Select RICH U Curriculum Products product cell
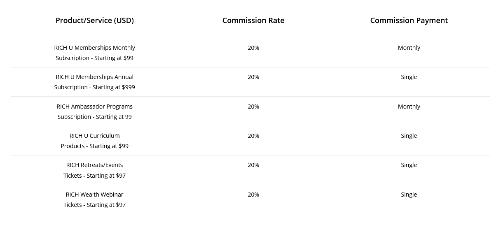The height and width of the screenshot is (225, 503). (x=94, y=141)
